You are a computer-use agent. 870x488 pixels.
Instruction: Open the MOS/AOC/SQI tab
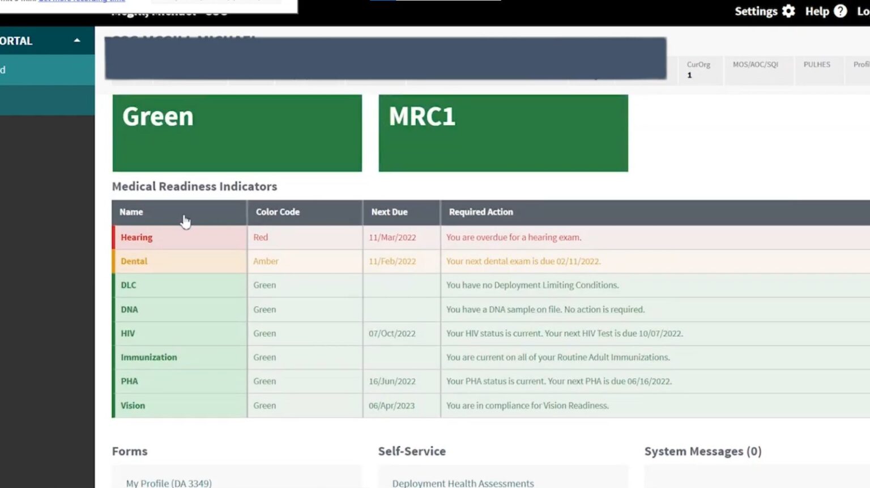click(755, 65)
